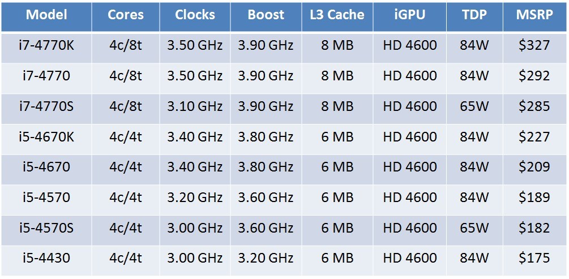Screen dimensions: 569x279
Task: Select the $175 price cell
Action: click(x=534, y=259)
